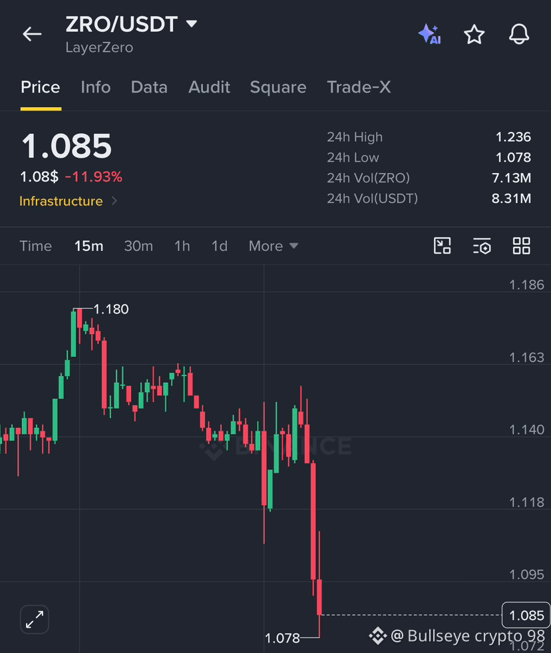Tap the 1.08$ fiat price text
Image resolution: width=551 pixels, height=653 pixels.
[39, 176]
